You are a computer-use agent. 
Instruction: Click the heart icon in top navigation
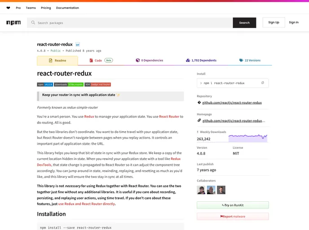[8, 8]
